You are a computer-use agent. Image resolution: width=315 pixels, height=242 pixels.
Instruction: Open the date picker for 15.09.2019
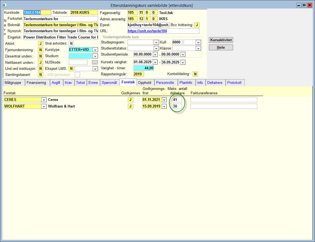pos(164,106)
